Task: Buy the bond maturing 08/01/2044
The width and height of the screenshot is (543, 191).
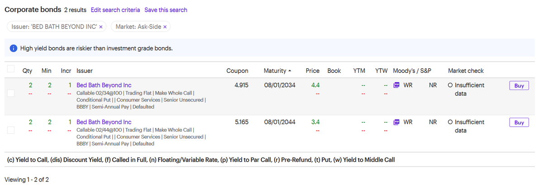Action: click(519, 123)
